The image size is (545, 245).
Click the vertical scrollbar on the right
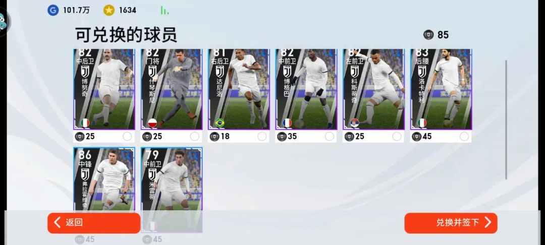(x=506, y=119)
